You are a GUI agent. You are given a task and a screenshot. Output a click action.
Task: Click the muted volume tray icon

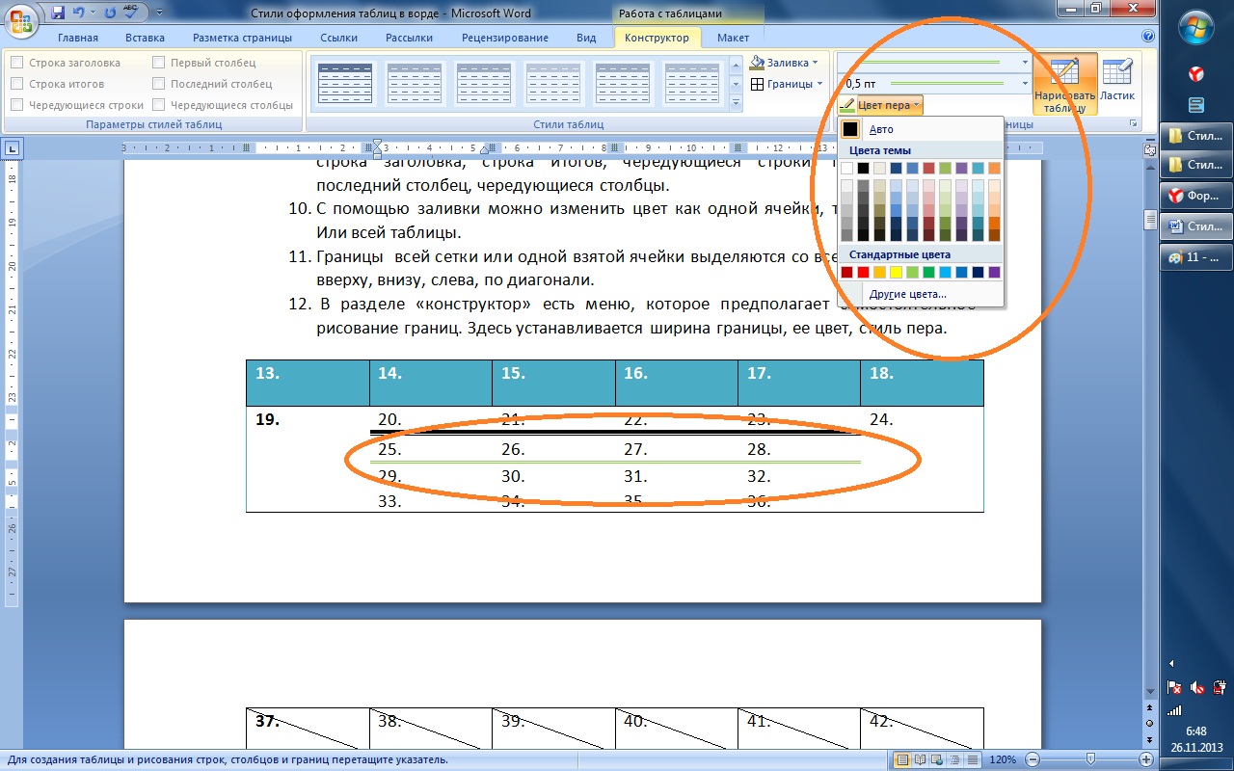click(1196, 687)
